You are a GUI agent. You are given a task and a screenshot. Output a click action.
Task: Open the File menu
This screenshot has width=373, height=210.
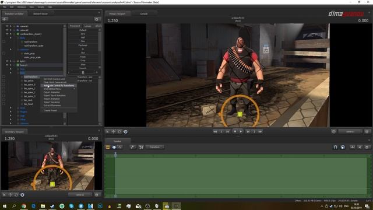tap(5, 7)
